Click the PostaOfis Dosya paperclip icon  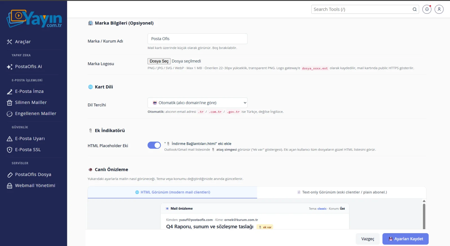coord(10,175)
